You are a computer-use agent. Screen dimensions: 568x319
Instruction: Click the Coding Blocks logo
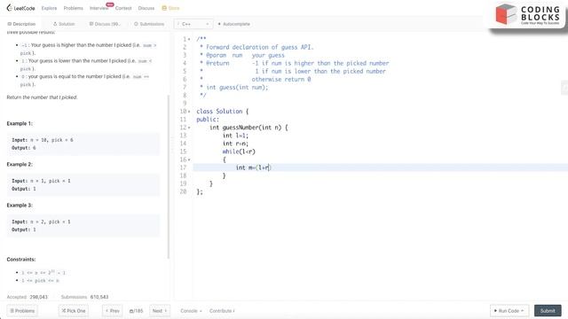tap(527, 15)
